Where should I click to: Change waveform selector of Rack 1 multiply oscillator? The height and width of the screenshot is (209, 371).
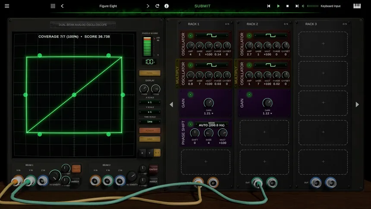[x=211, y=65]
